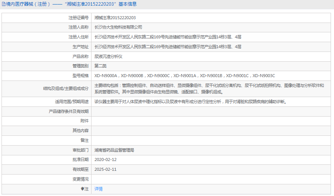This screenshot has width=334, height=196.
Task: Click the 其他内容 row label
Action: [81, 131]
